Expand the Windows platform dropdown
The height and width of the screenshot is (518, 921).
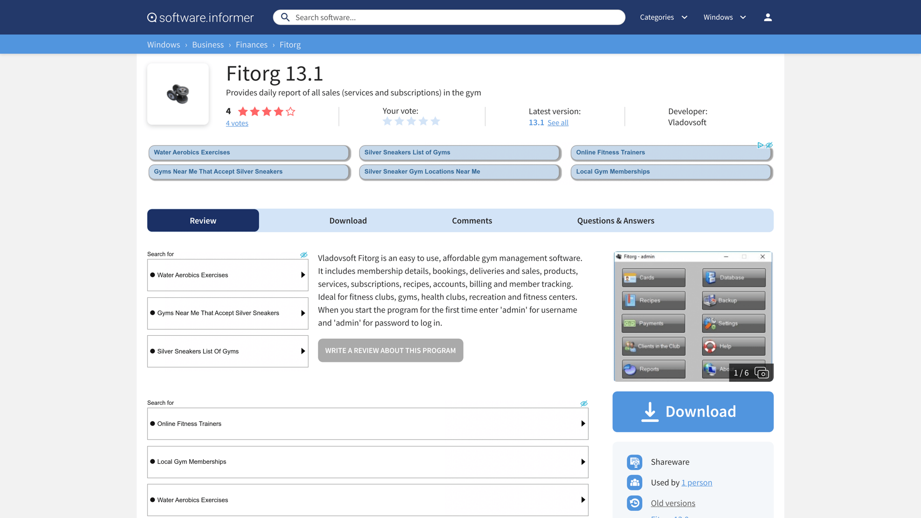pyautogui.click(x=725, y=17)
